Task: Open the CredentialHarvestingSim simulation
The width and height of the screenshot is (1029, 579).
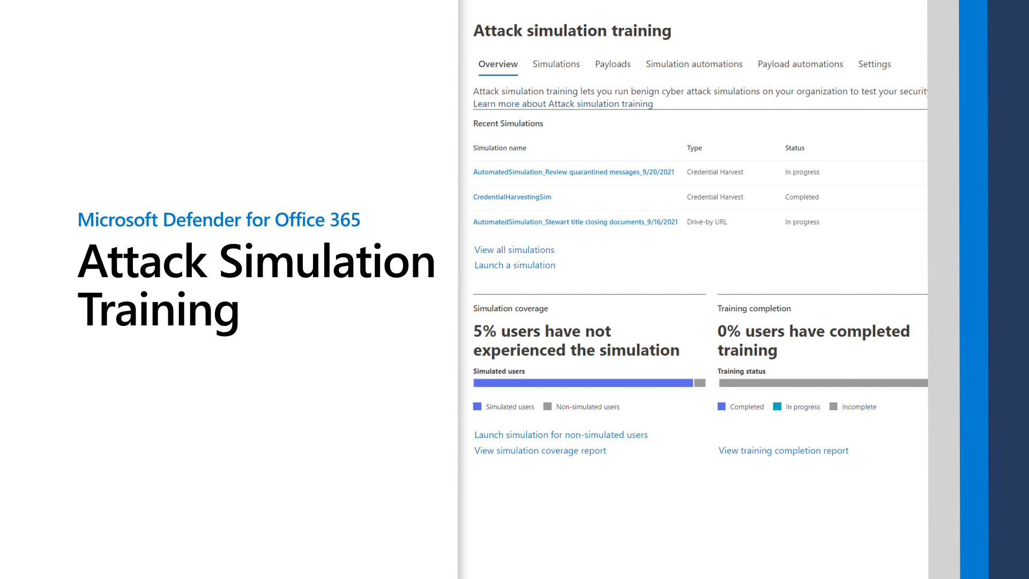Action: pos(512,197)
